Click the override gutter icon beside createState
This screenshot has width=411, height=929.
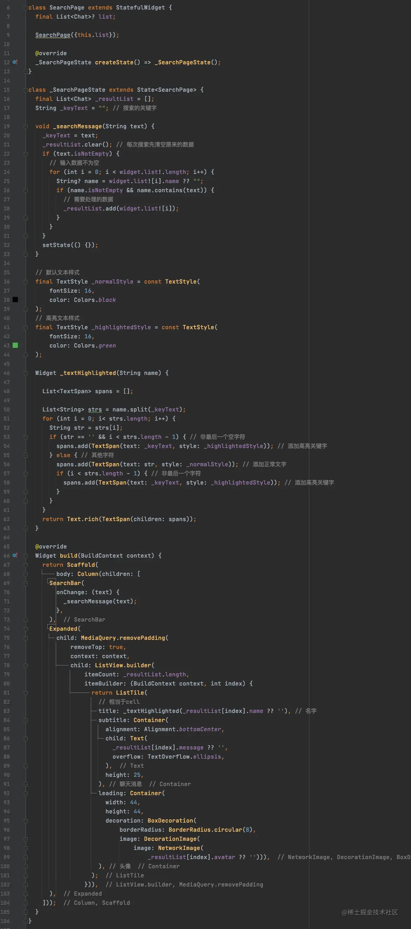click(x=15, y=62)
